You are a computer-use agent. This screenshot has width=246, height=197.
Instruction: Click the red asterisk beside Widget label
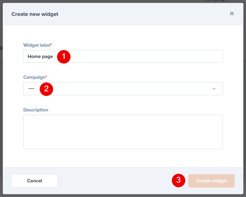point(51,45)
